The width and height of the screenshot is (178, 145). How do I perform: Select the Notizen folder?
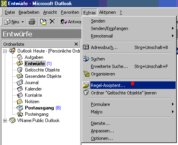(32, 102)
